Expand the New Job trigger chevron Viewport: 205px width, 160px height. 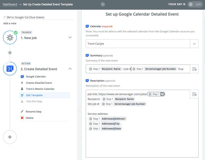(x=70, y=37)
